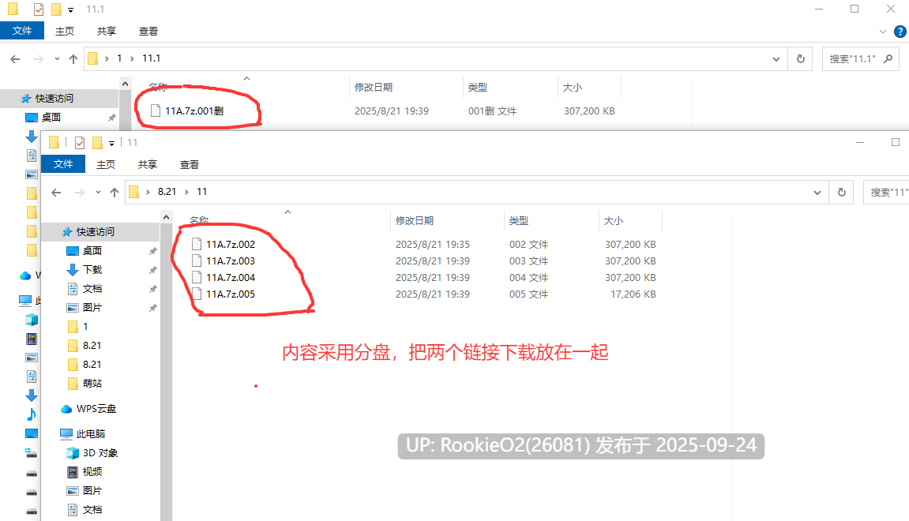Open 图片 under quick access in the 11 window
The image size is (909, 521).
pyautogui.click(x=92, y=307)
